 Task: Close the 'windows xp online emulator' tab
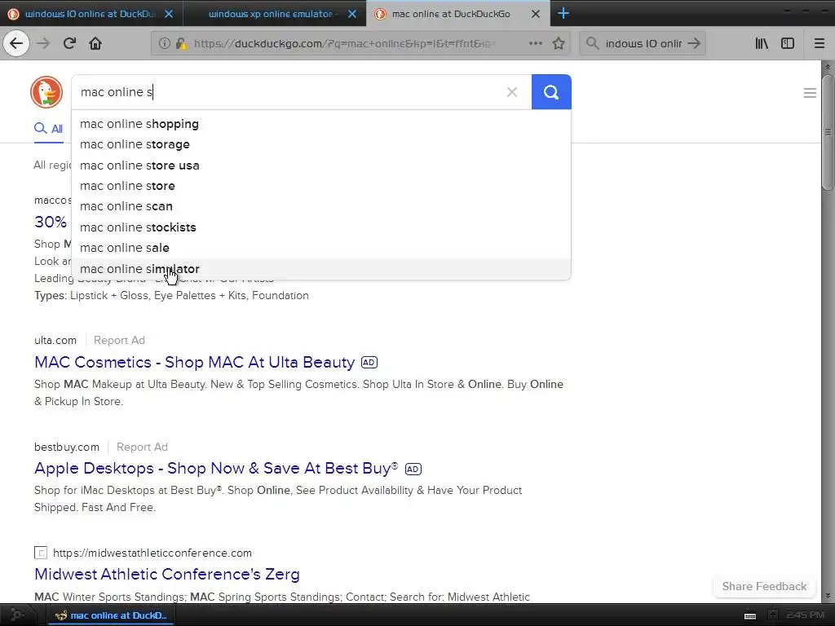pos(352,14)
